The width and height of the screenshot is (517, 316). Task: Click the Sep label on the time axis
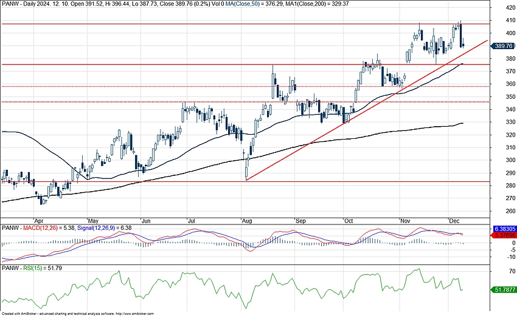coord(300,221)
